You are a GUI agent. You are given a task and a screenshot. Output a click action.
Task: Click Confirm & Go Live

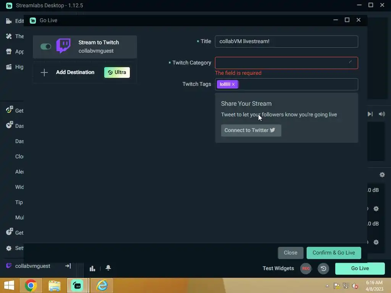coord(334,253)
